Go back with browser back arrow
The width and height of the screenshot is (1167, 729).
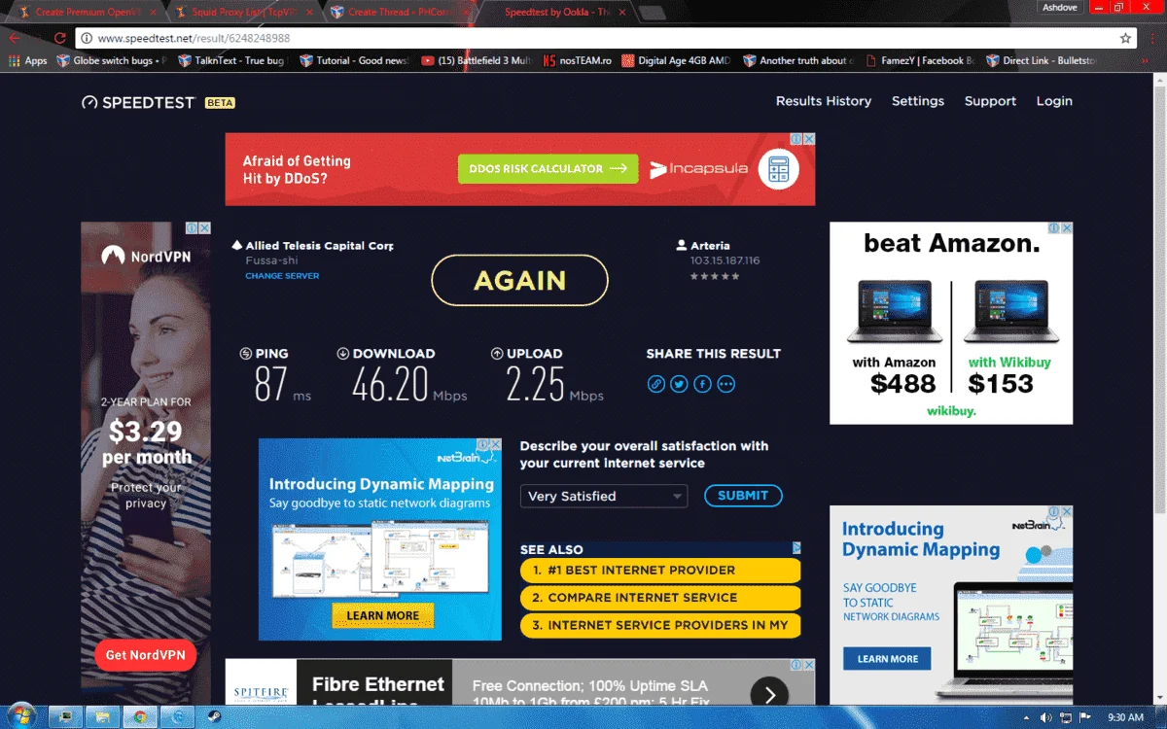click(15, 38)
